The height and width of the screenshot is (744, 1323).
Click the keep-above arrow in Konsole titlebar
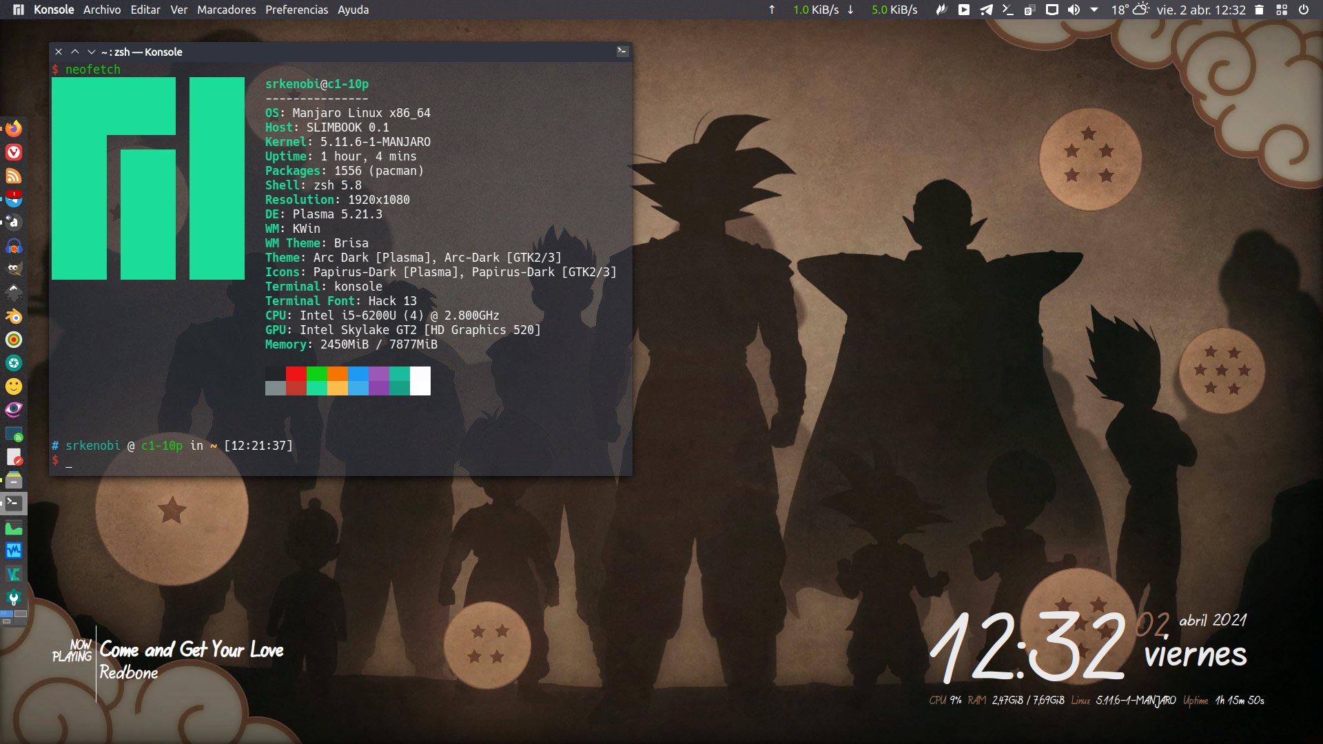(x=75, y=52)
